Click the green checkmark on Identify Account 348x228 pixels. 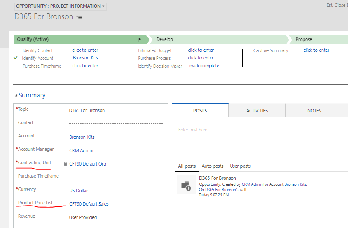point(16,58)
